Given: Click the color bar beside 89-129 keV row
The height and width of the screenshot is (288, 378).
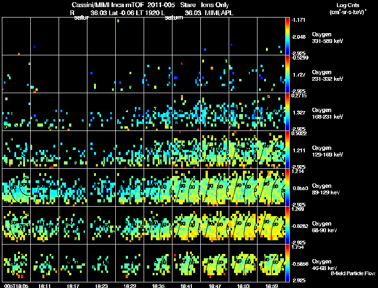Looking at the screenshot, I should (287, 187).
